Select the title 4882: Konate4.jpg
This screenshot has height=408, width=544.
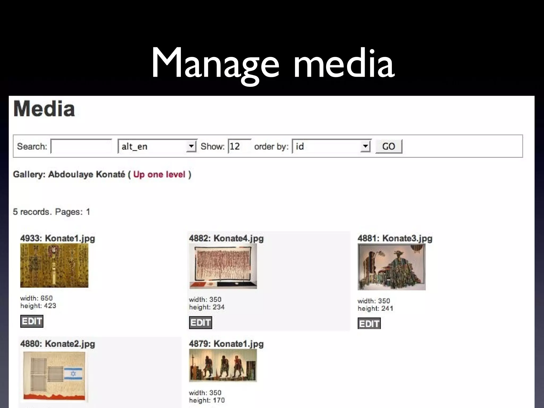(226, 239)
